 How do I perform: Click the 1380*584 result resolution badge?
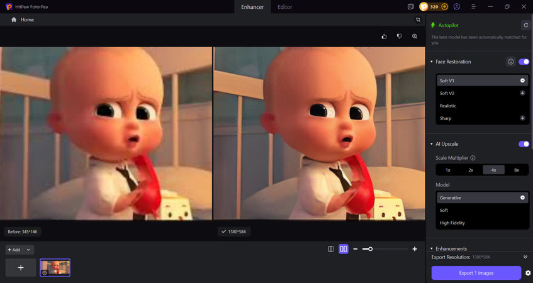pyautogui.click(x=234, y=231)
